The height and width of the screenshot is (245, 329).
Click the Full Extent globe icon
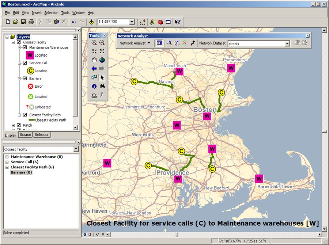[x=102, y=60]
